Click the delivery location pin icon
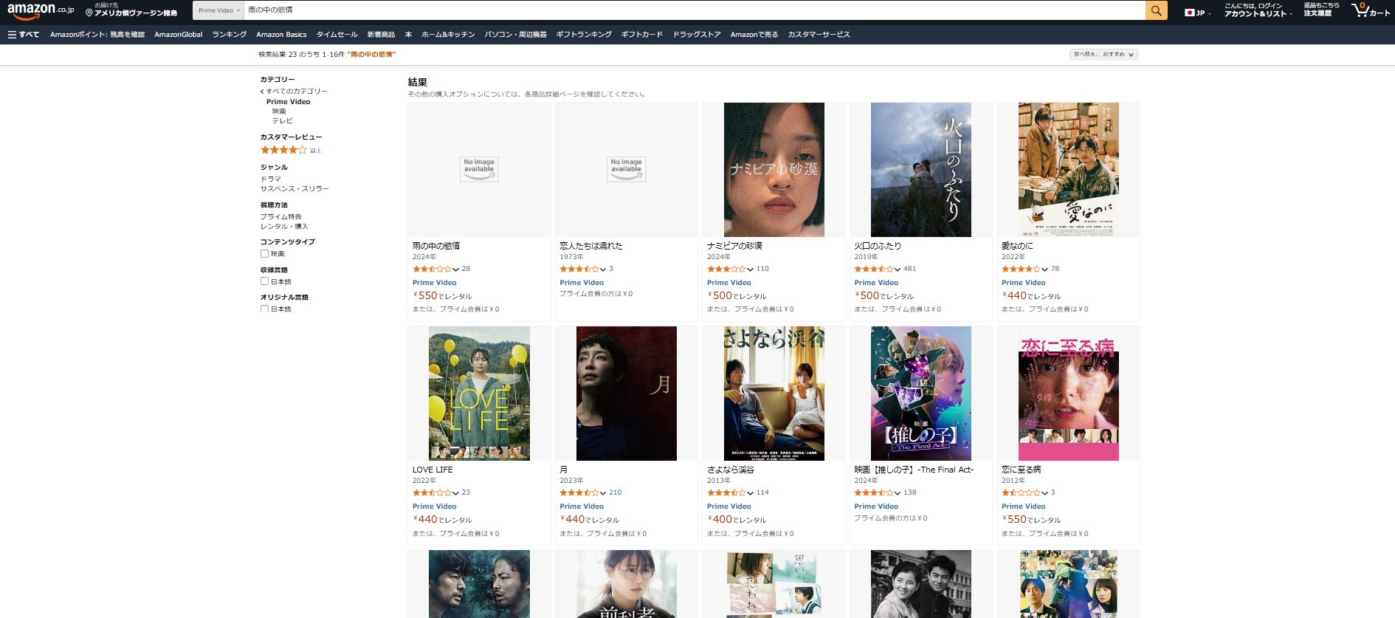This screenshot has height=618, width=1395. (89, 13)
